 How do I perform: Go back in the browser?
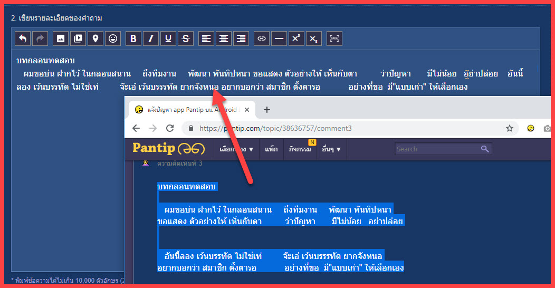coord(136,128)
